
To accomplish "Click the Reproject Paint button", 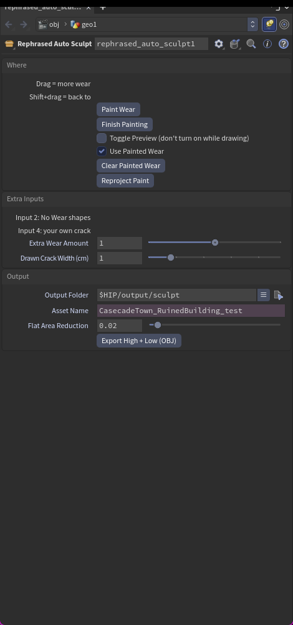I will point(125,181).
